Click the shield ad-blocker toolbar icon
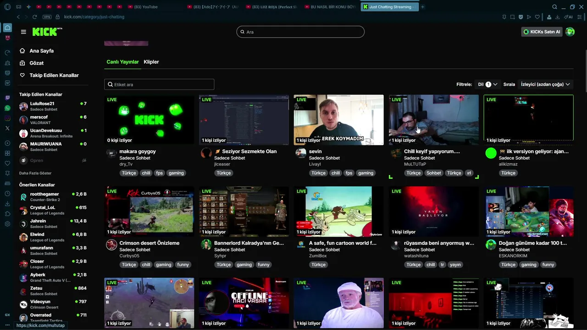The image size is (587, 330). 521,17
